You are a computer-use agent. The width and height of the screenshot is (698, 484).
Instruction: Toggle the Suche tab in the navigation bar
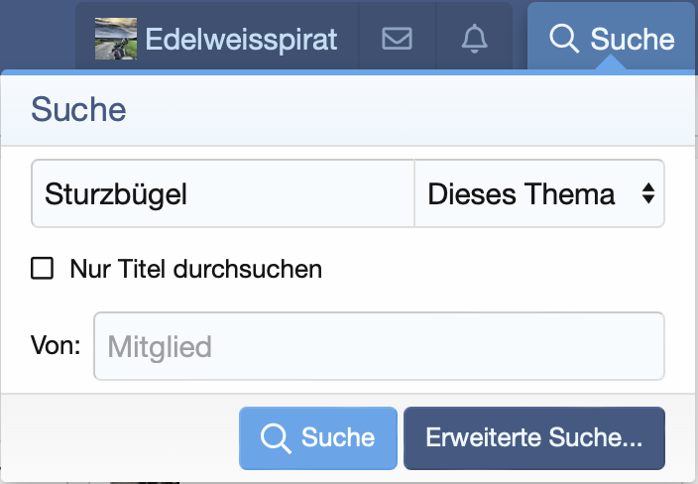[612, 39]
